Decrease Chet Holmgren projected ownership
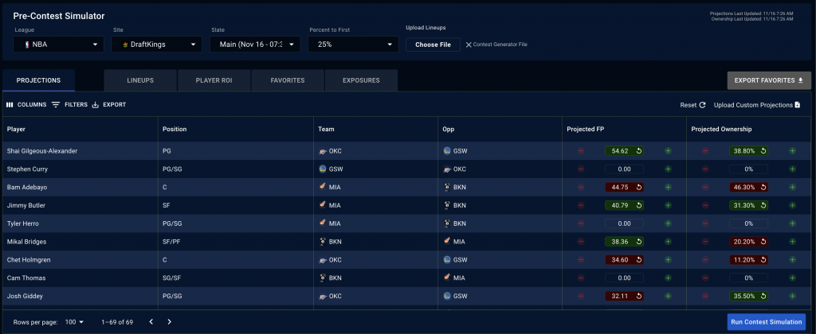 (x=705, y=260)
